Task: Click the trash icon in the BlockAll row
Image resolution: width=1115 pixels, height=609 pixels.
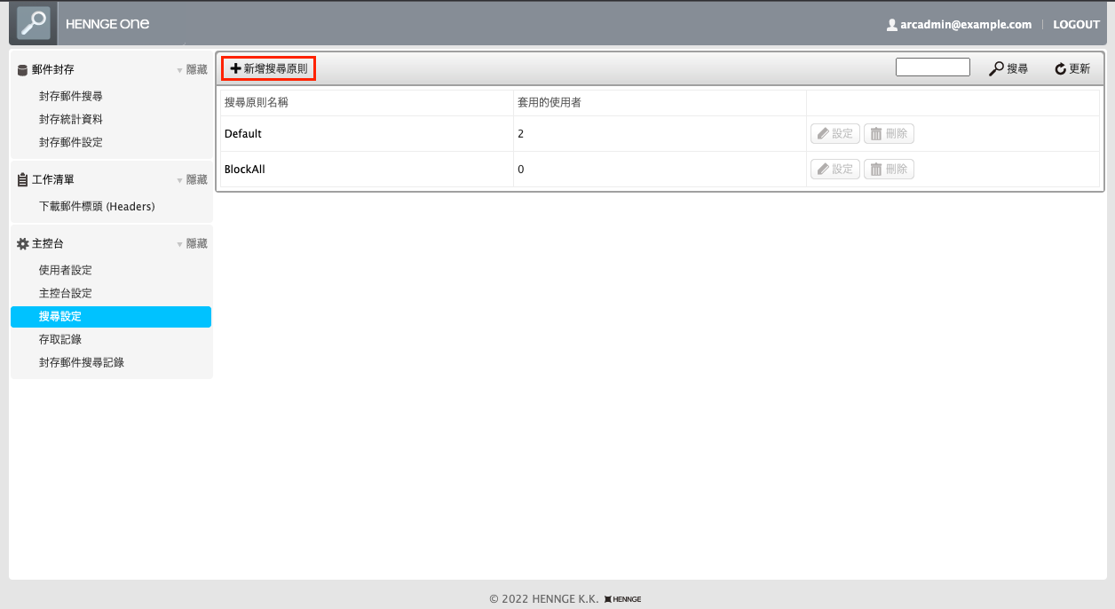Action: (876, 170)
